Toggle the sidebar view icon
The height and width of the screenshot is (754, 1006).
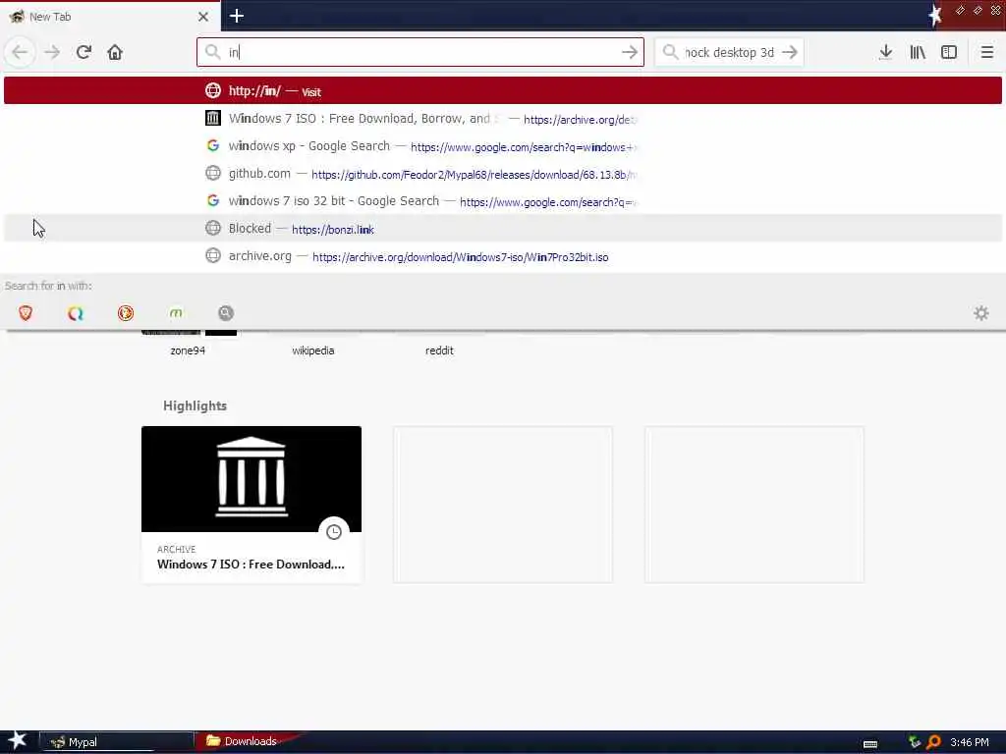click(949, 52)
